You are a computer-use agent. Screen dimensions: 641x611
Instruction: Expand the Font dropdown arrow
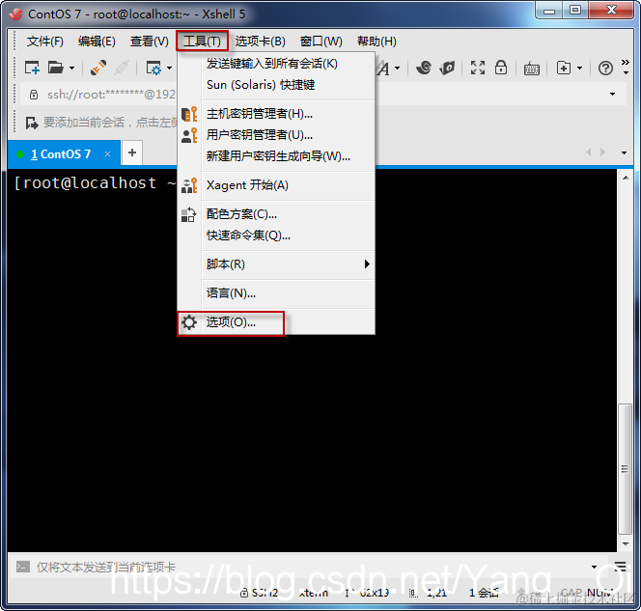click(398, 68)
